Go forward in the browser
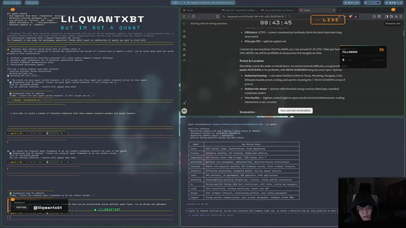 pos(188,16)
